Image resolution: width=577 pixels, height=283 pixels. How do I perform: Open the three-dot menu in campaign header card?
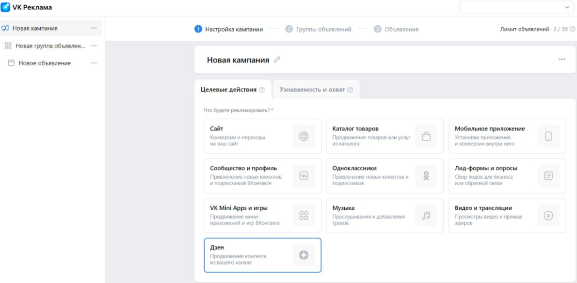pyautogui.click(x=562, y=60)
